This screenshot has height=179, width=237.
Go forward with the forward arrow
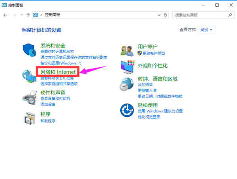click(15, 15)
